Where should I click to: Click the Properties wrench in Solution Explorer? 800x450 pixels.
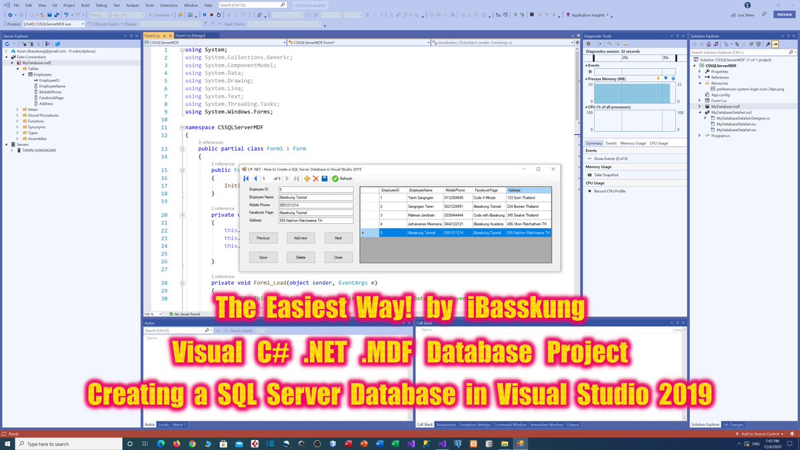click(768, 43)
